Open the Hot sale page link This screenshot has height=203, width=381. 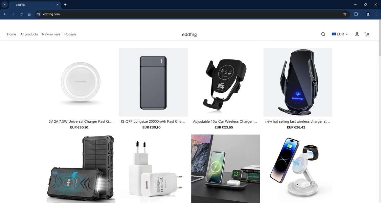(70, 34)
